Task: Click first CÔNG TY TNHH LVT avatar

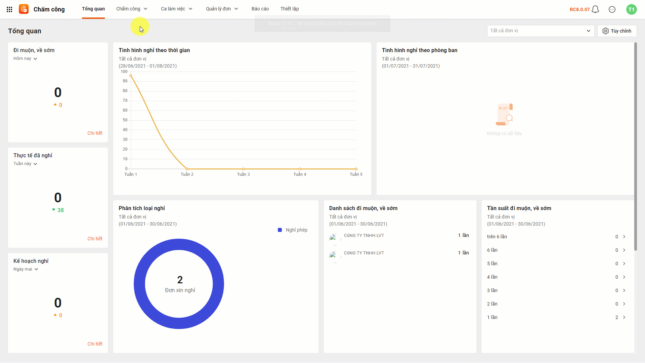Action: [335, 239]
